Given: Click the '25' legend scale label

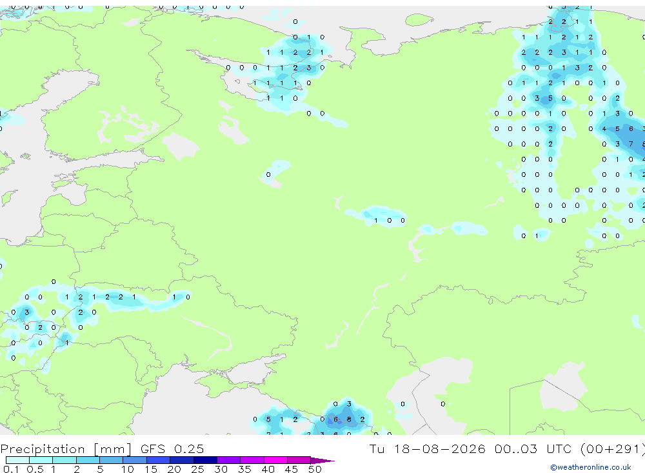Looking at the screenshot, I should click(197, 469).
